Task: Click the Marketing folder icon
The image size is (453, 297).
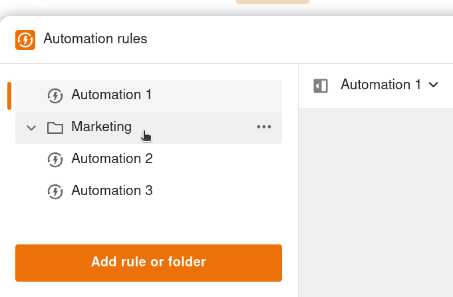Action: click(55, 127)
